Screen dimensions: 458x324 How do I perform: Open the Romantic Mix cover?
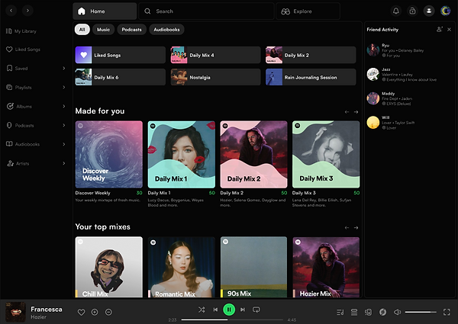point(182,267)
